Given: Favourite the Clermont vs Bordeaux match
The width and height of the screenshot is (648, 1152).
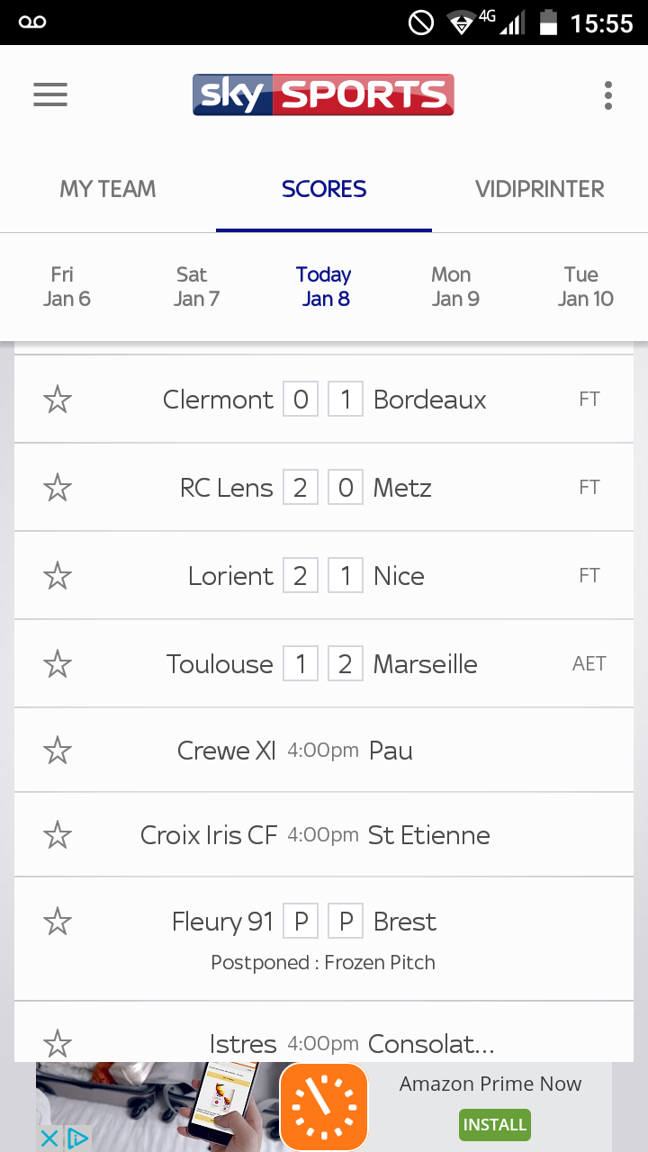Looking at the screenshot, I should tap(58, 399).
